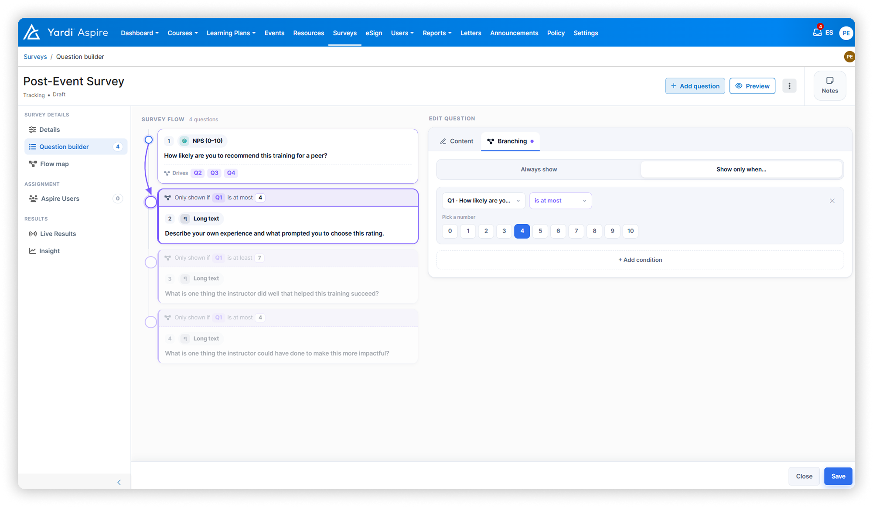Remove the Q1 condition with X icon
873x507 pixels.
832,201
